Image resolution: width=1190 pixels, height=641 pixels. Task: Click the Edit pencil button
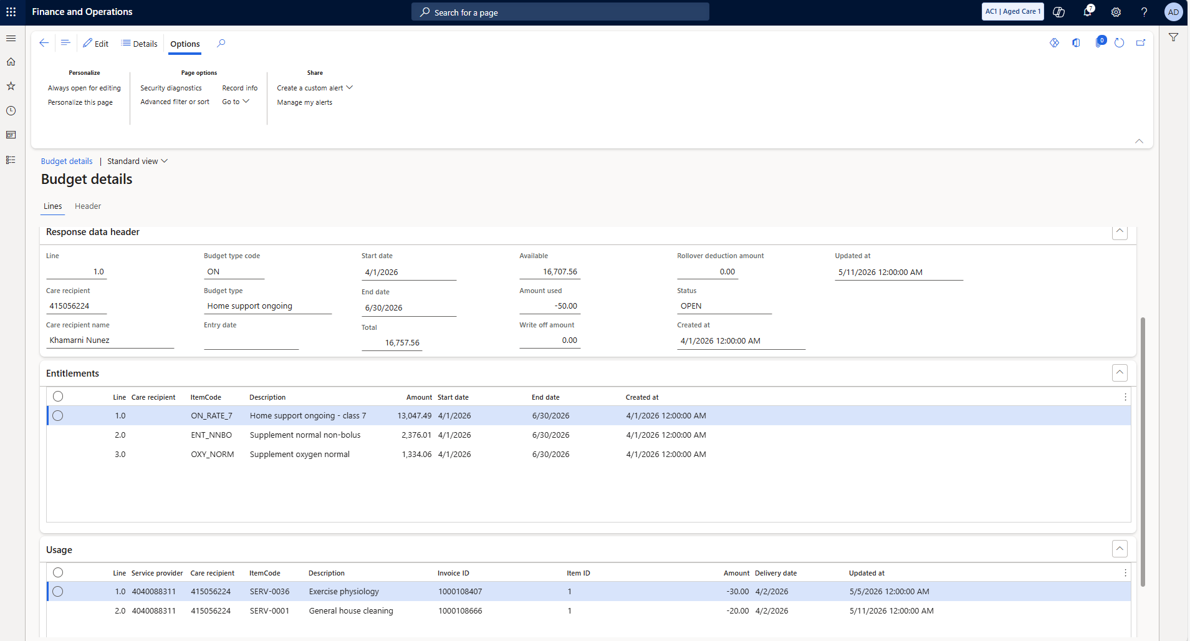coord(96,44)
